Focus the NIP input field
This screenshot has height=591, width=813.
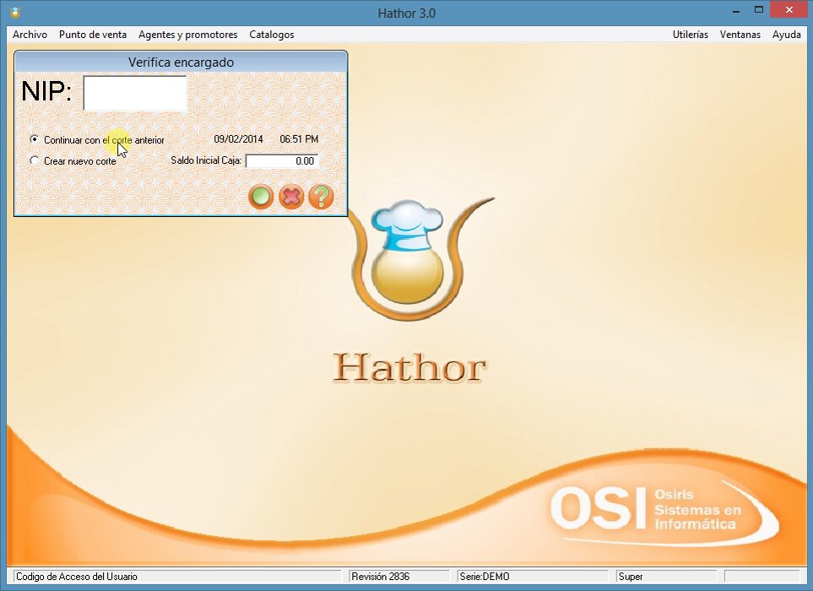pyautogui.click(x=135, y=94)
